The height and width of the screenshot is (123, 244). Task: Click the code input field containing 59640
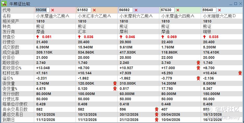pyautogui.click(x=209, y=10)
